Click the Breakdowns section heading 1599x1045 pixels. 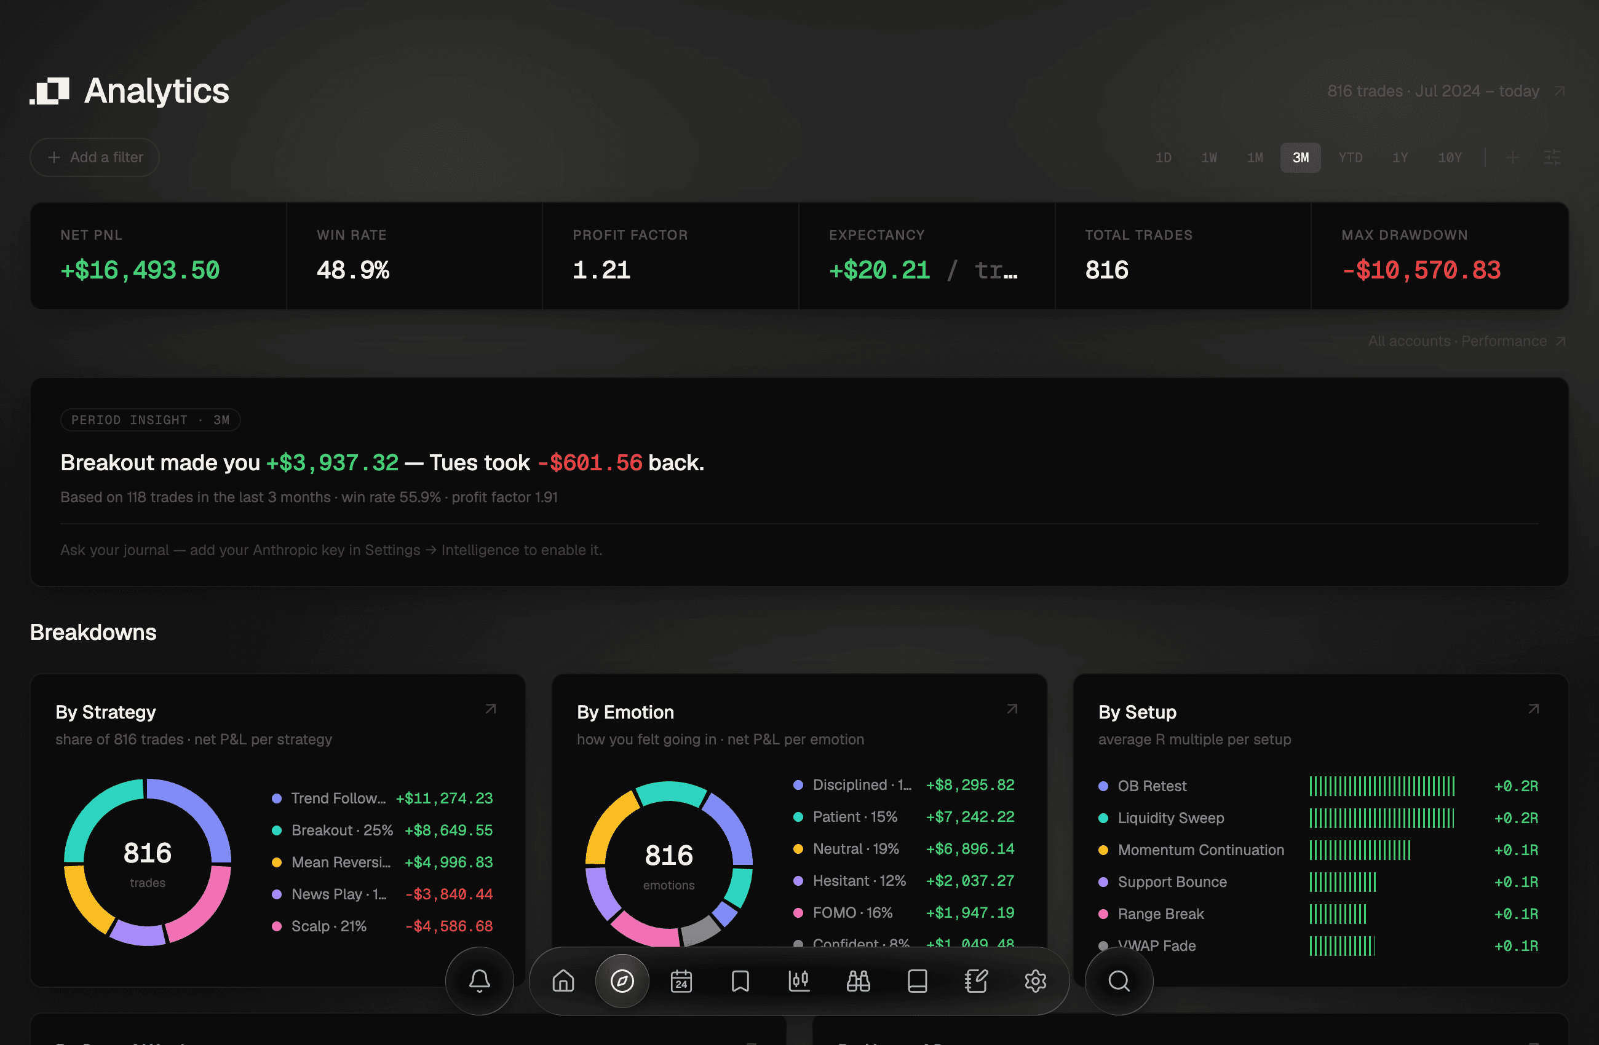(x=93, y=632)
